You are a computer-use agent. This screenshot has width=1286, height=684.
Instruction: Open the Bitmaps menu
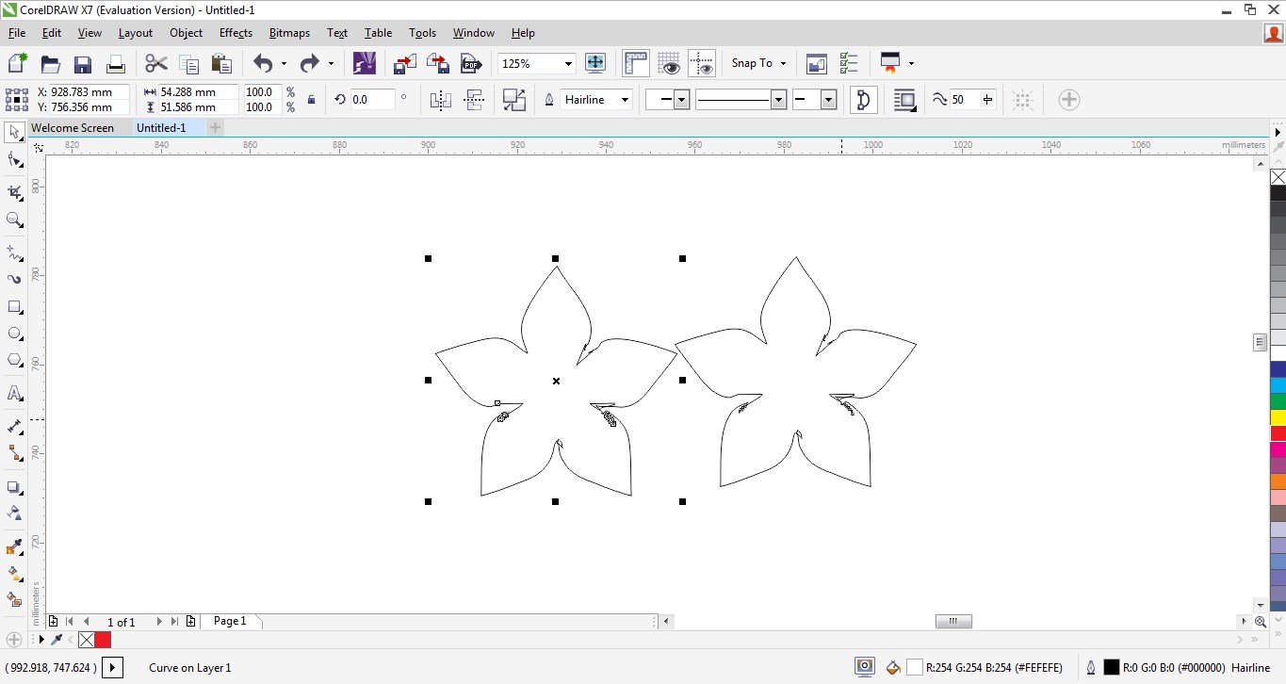(289, 33)
